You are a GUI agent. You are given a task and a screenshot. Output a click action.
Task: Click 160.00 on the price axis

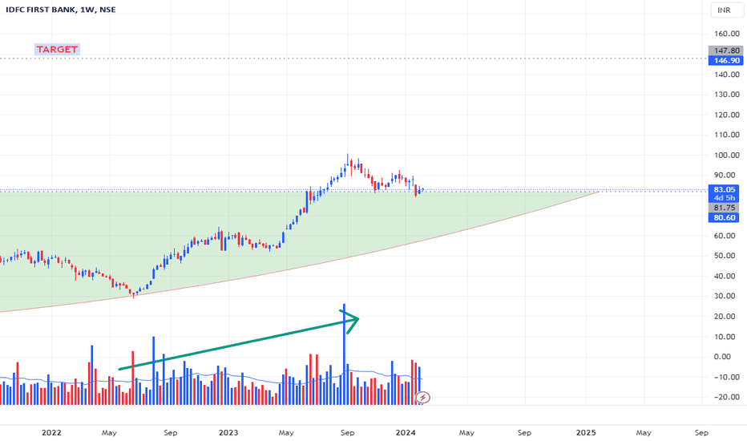click(727, 34)
